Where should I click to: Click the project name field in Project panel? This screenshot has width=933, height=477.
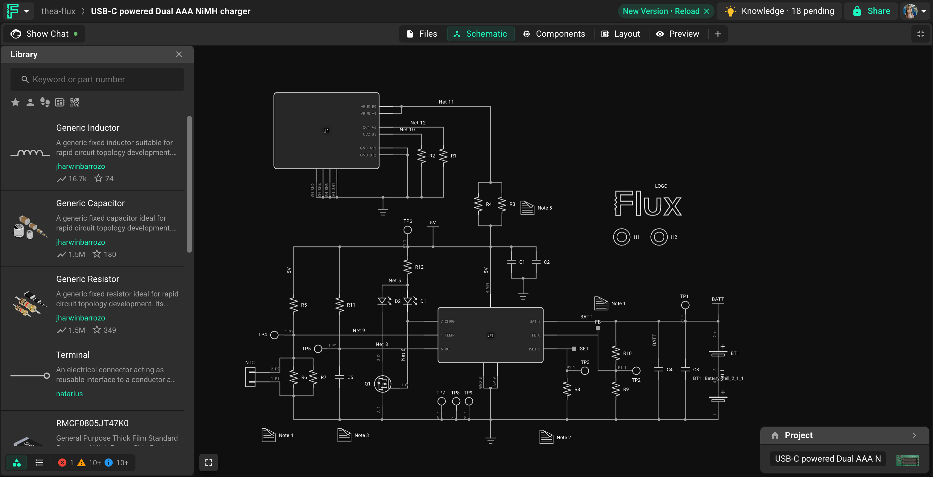click(828, 459)
